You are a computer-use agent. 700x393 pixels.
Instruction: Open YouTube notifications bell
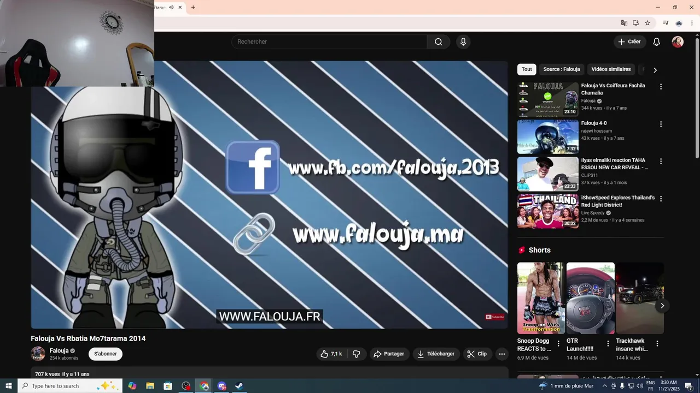coord(657,42)
